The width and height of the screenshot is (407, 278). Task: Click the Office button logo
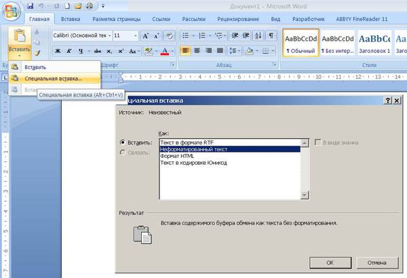[x=11, y=12]
